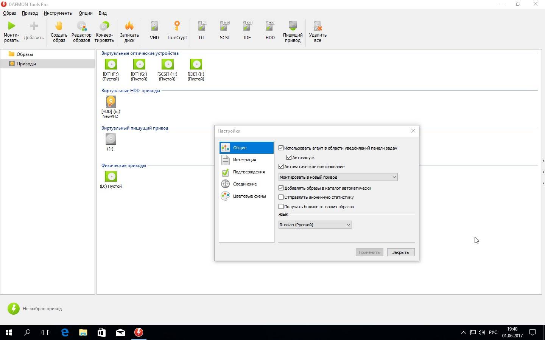The width and height of the screenshot is (545, 340).
Task: Click the Добавить plus toolbar icon
Action: pos(34,26)
